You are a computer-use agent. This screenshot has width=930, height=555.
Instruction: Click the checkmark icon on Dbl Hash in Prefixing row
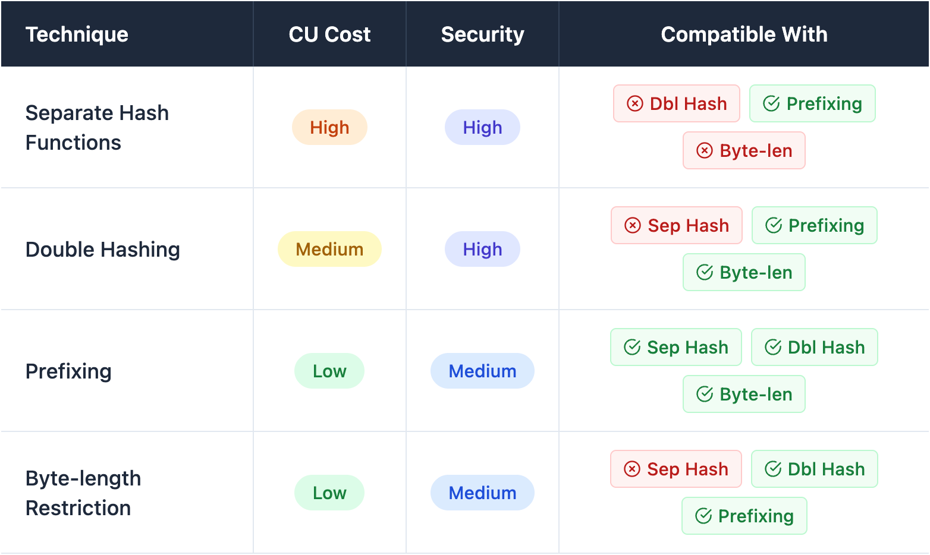coord(773,347)
